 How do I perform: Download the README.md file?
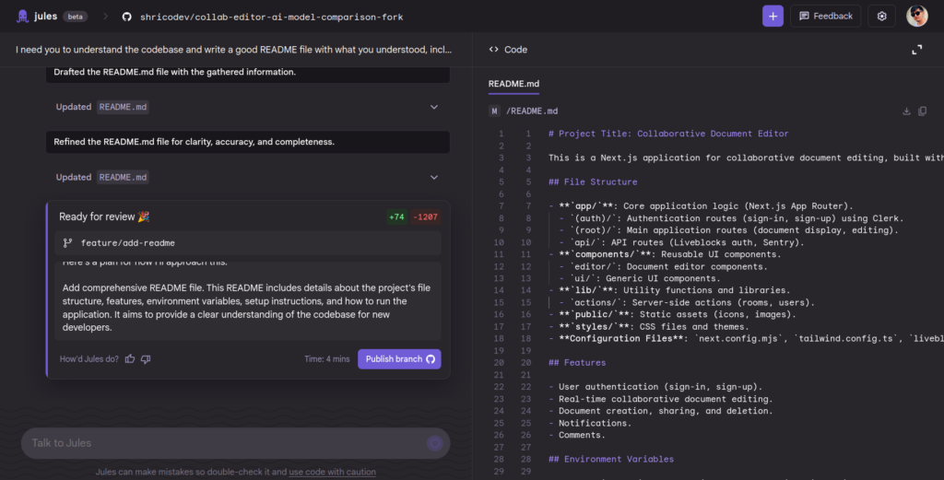[906, 111]
